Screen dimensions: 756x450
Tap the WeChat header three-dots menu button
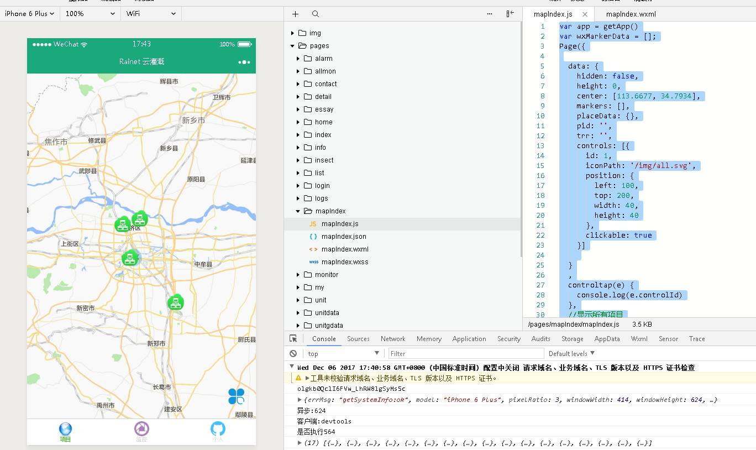[244, 62]
